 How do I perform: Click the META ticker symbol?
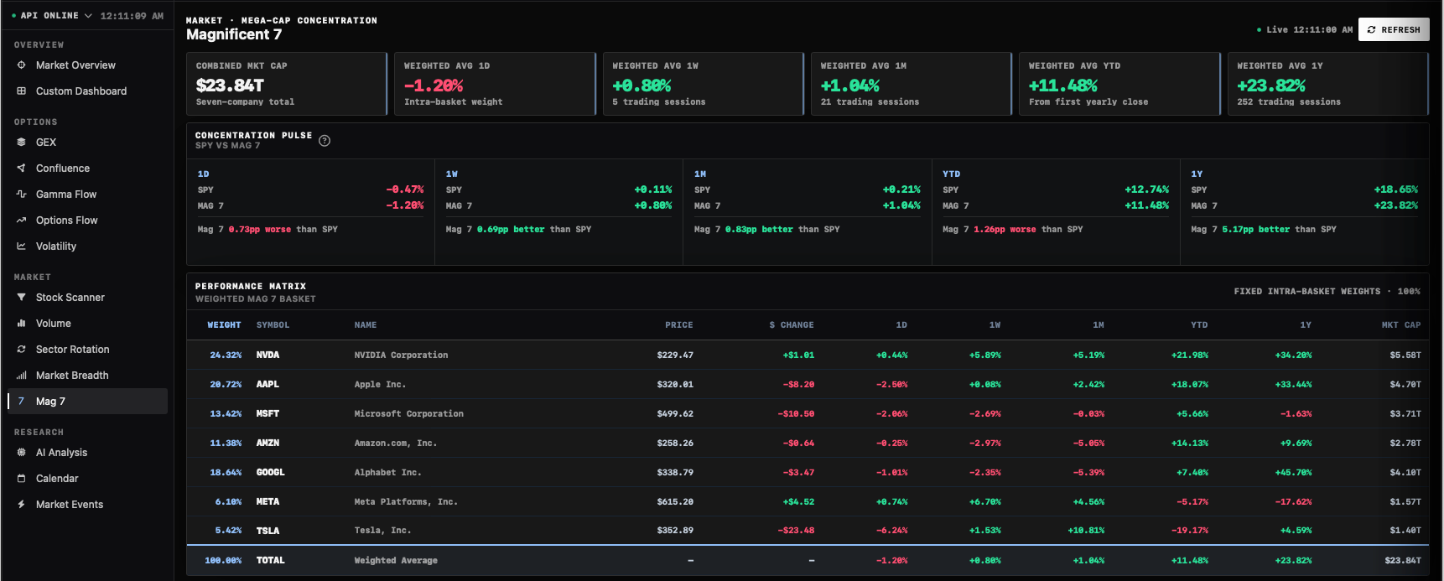coord(268,502)
